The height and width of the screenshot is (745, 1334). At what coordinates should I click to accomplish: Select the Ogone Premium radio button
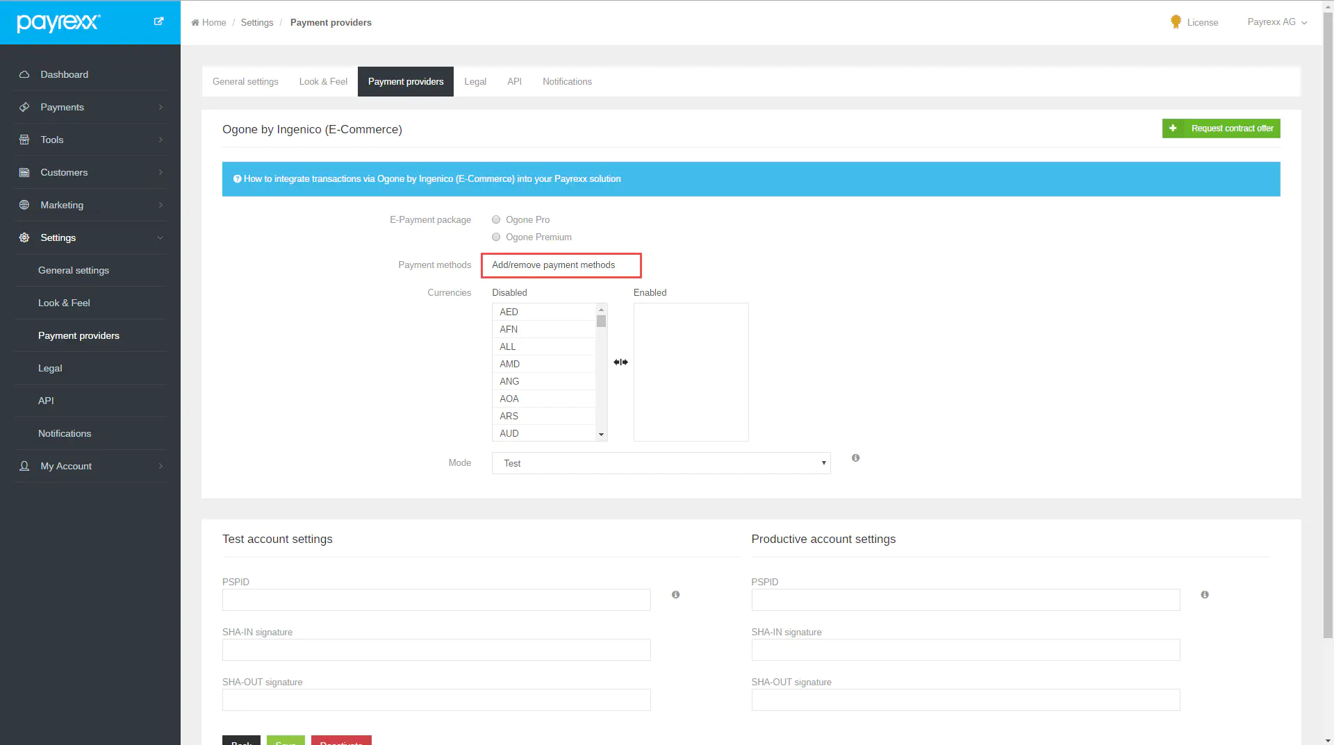coord(496,237)
